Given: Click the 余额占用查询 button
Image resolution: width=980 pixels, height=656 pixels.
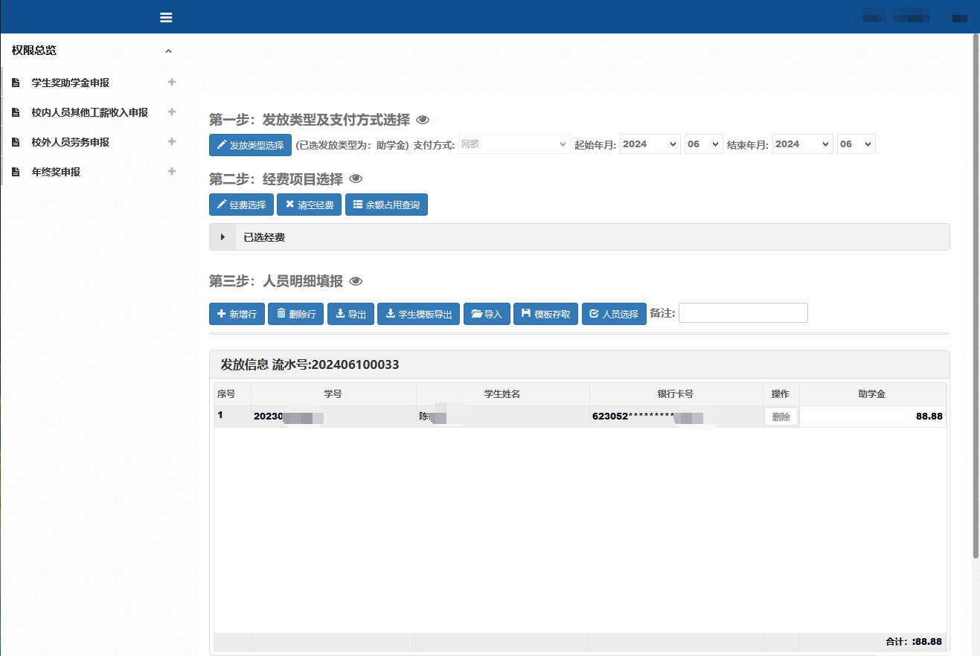Looking at the screenshot, I should 386,205.
